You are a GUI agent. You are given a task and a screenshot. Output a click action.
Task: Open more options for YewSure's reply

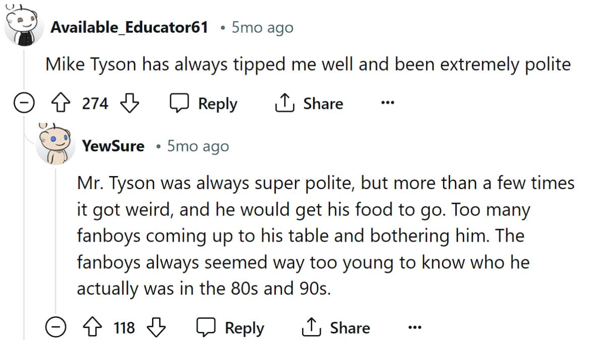click(x=414, y=328)
